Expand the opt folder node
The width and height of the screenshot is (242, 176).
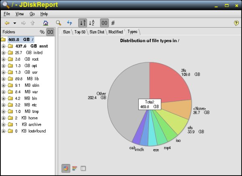(x=3, y=66)
